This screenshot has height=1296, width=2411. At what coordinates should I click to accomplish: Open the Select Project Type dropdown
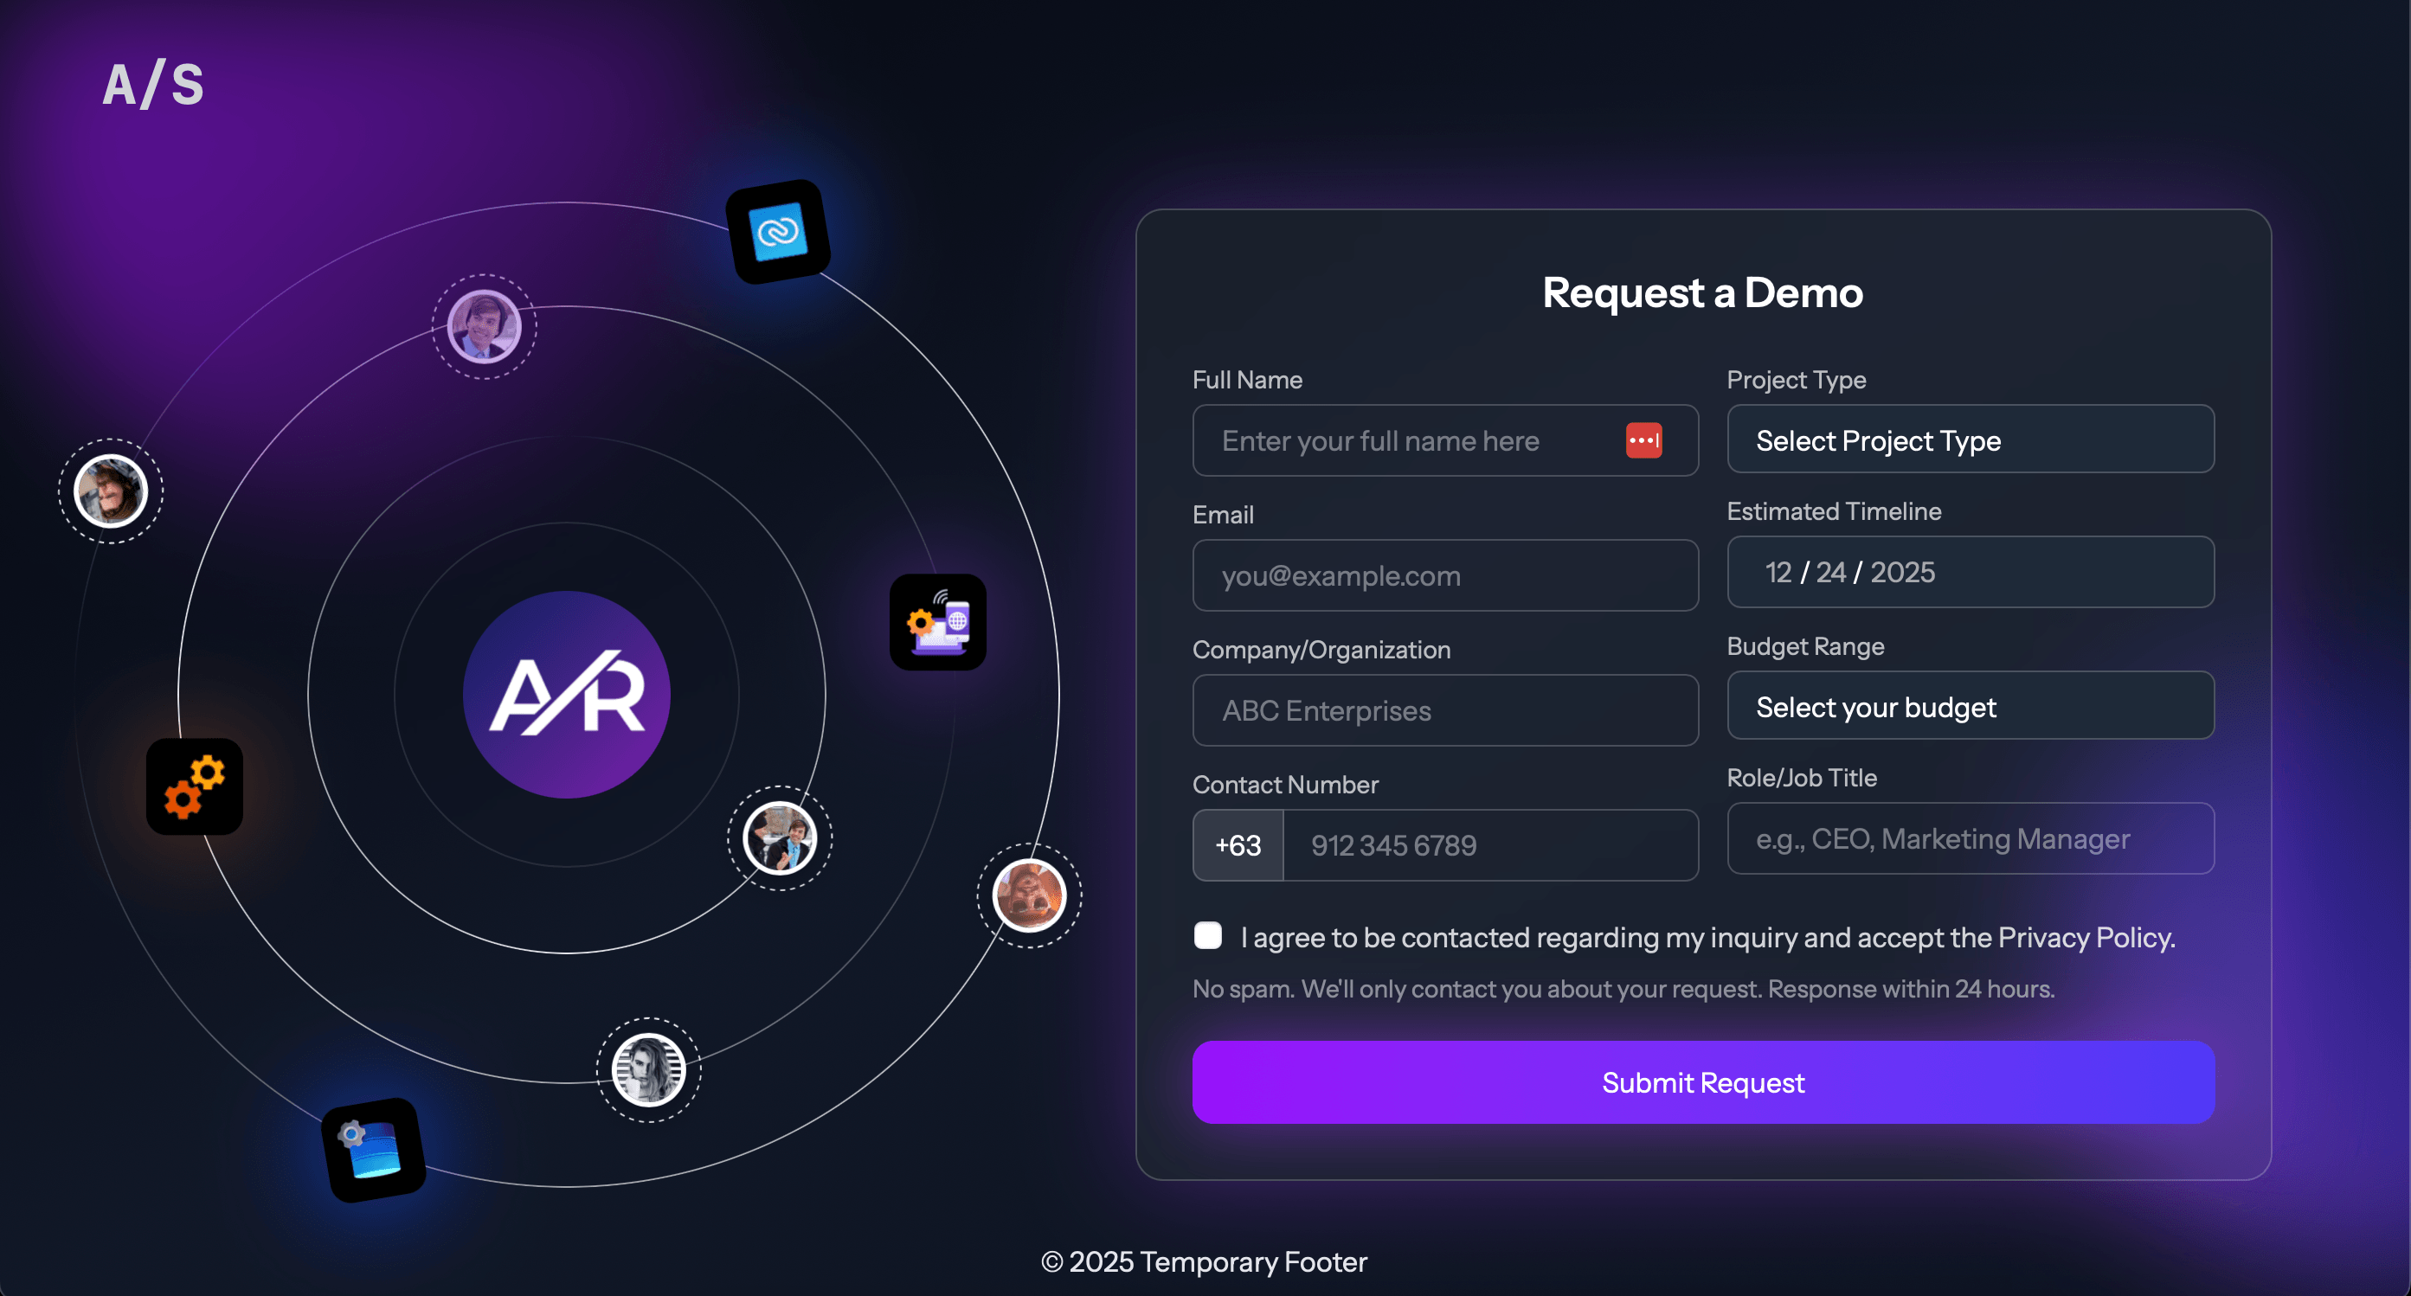coord(1971,439)
